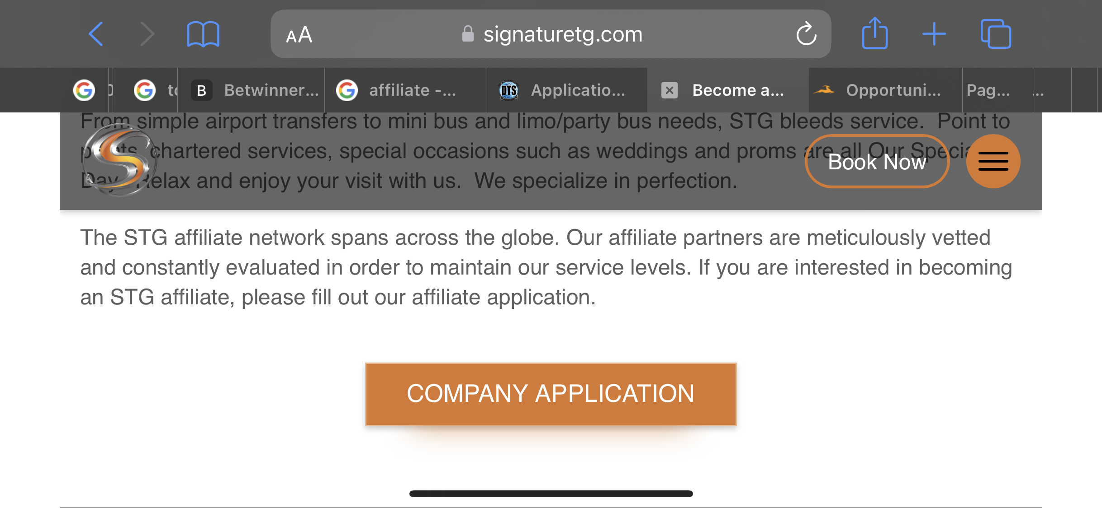Click the Book Now button

(877, 161)
